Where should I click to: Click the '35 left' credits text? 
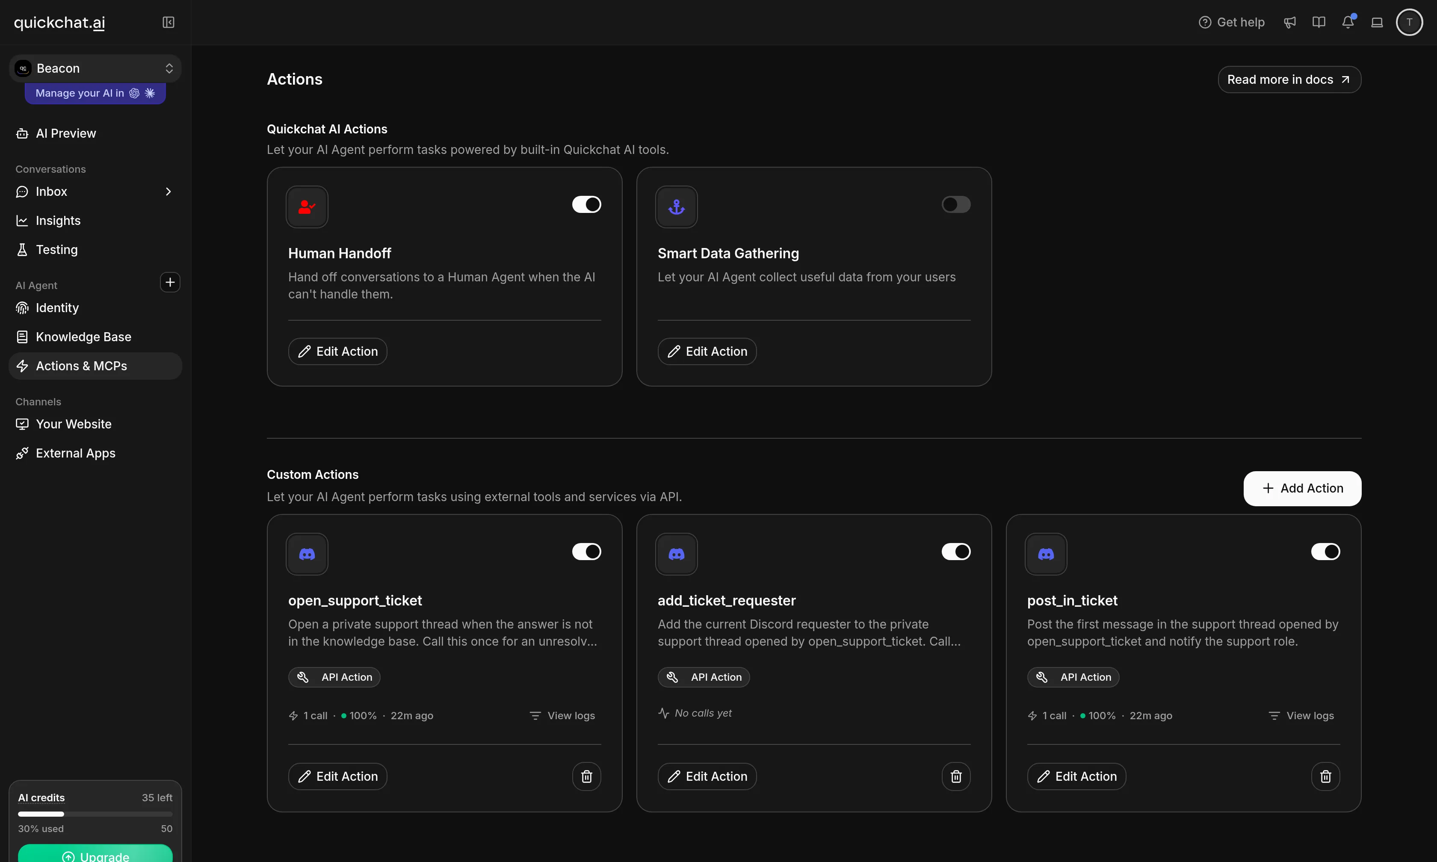pos(157,797)
